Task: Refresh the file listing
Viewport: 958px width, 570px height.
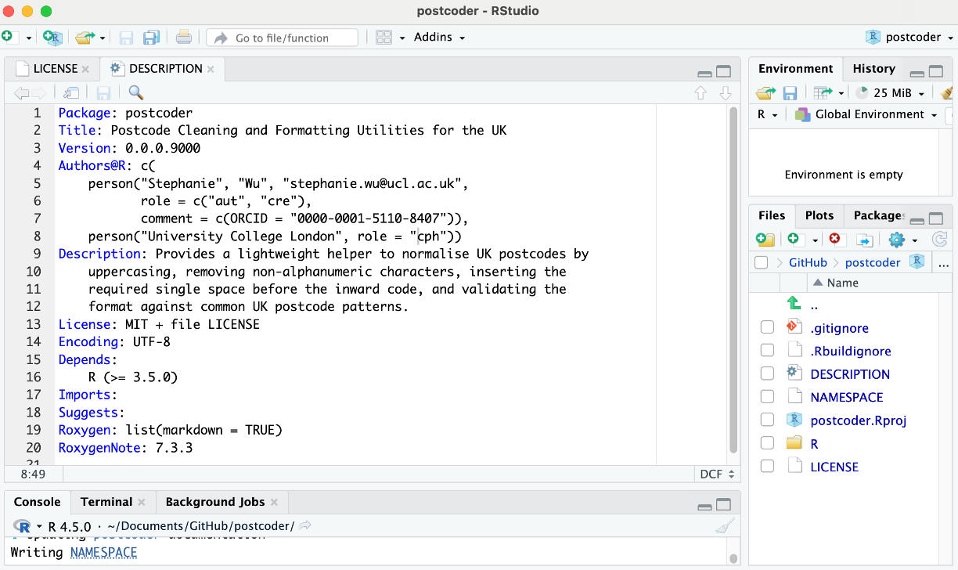Action: 939,240
